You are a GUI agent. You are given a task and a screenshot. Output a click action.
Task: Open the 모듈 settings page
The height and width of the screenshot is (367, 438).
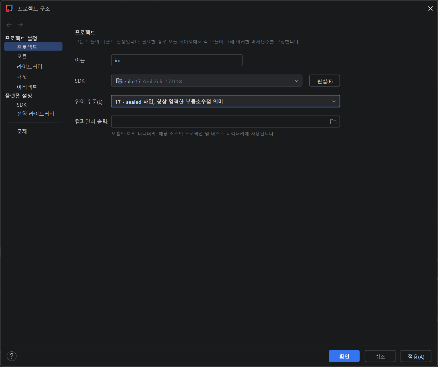pos(22,57)
